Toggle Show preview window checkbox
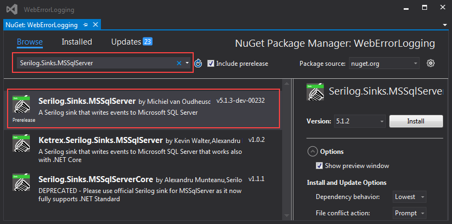The width and height of the screenshot is (452, 224). pos(319,166)
